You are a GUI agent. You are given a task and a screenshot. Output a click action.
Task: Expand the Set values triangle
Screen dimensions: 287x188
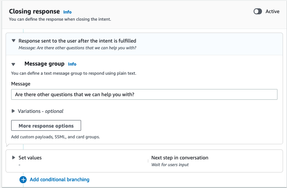click(14, 158)
